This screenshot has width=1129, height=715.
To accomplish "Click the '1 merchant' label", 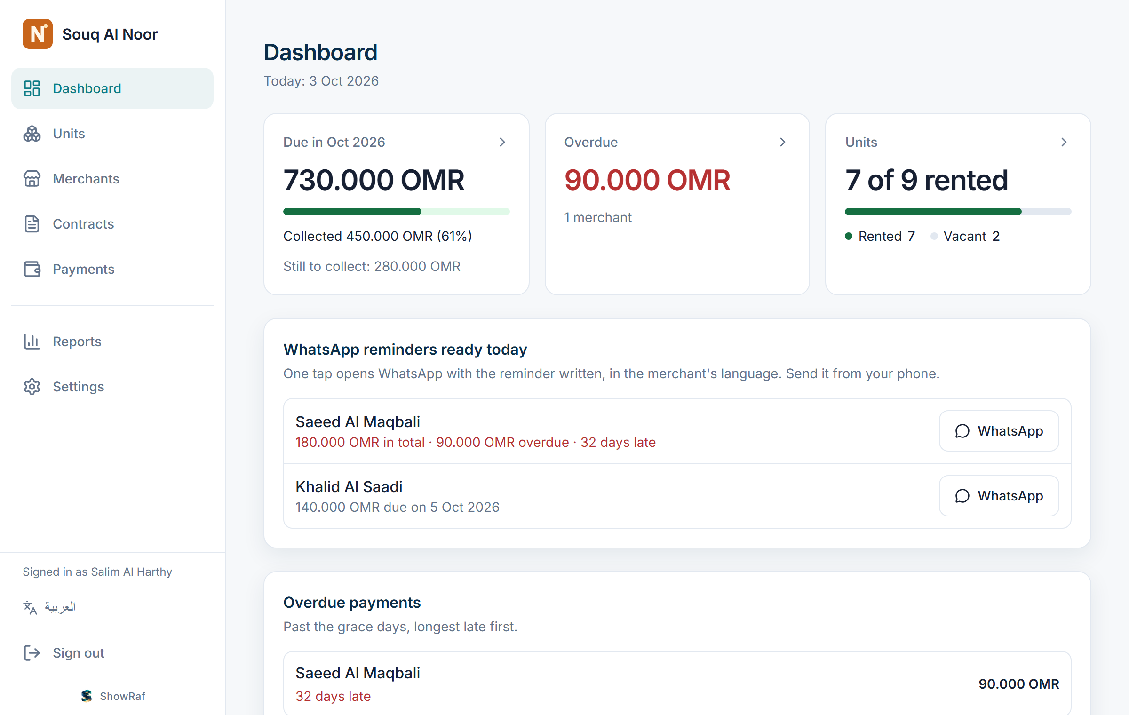I will [x=598, y=217].
